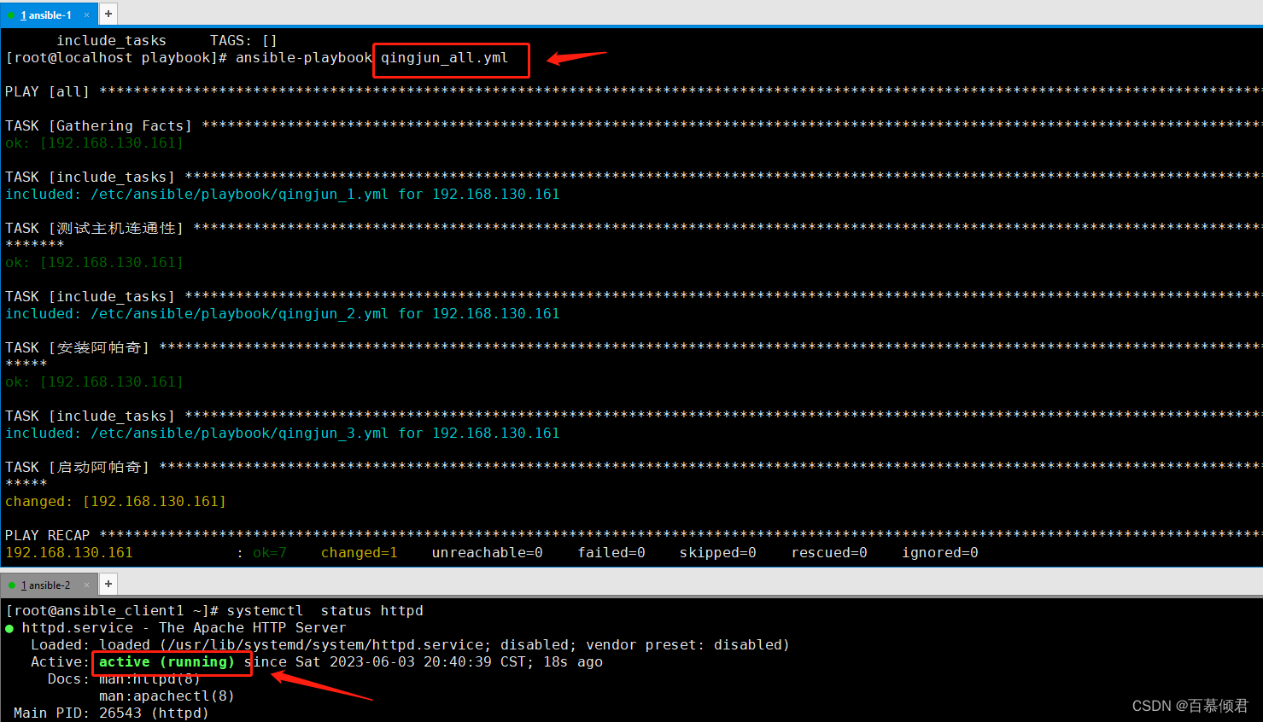This screenshot has height=722, width=1263.
Task: Close the ansible-1 tab
Action: tap(86, 15)
